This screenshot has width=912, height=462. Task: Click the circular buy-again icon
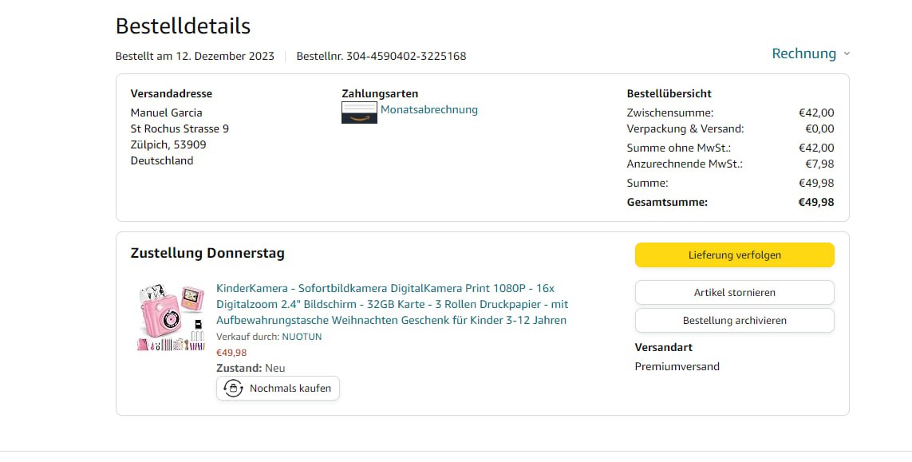[x=233, y=389]
